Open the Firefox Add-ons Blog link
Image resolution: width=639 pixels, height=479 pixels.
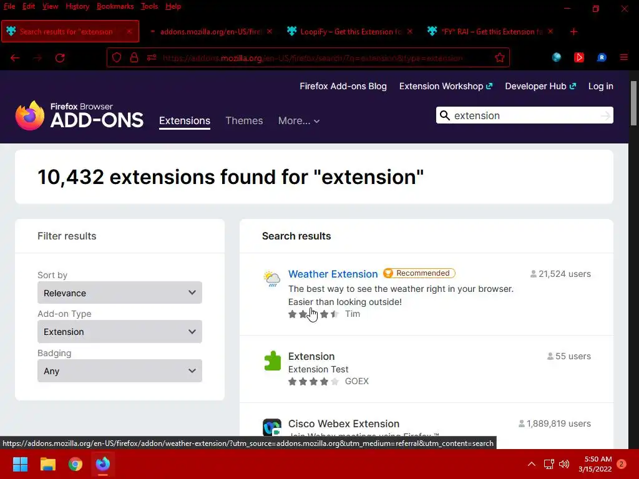click(343, 86)
